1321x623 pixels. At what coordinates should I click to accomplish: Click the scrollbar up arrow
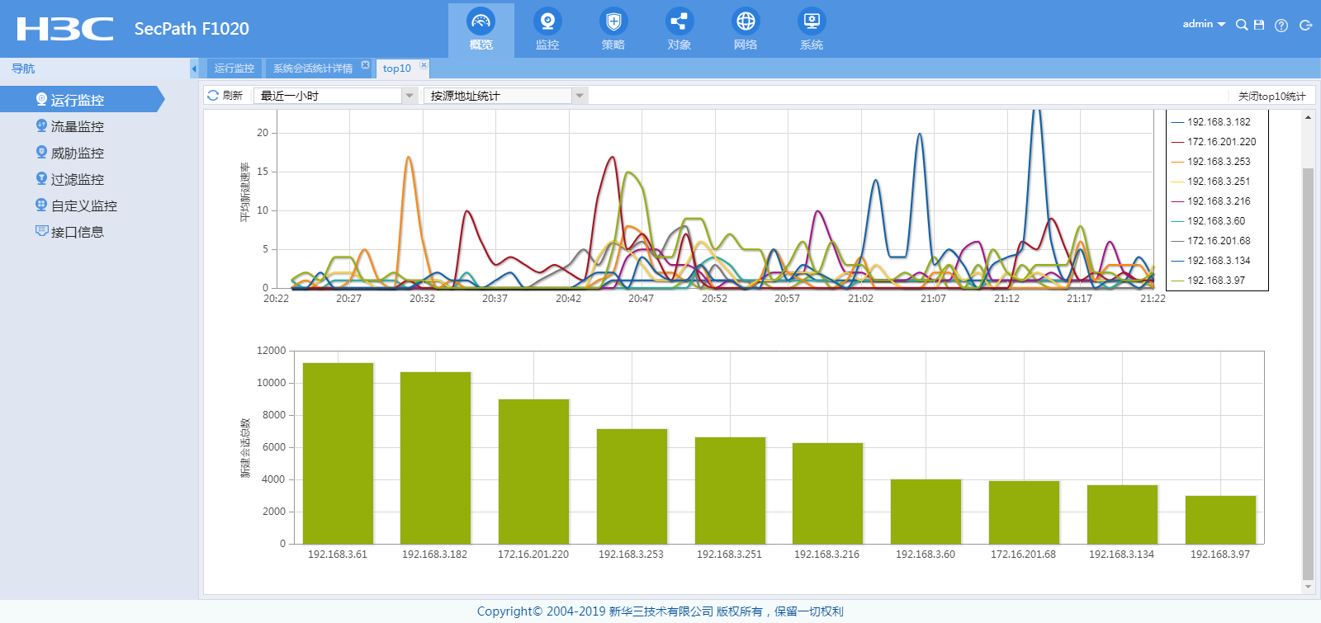1308,117
